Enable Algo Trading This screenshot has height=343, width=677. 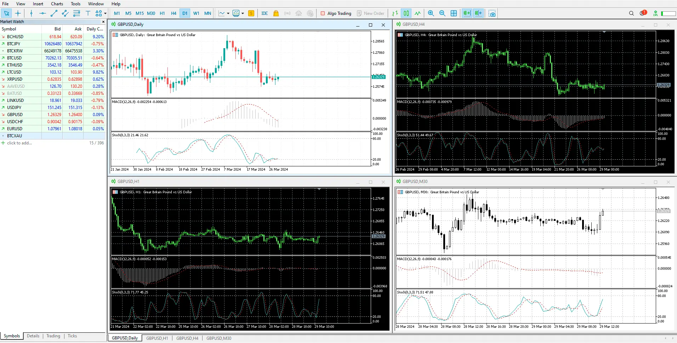coord(336,13)
